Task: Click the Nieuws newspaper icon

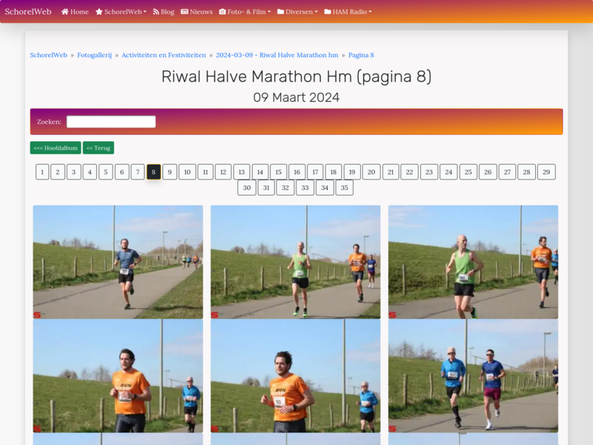Action: [185, 12]
